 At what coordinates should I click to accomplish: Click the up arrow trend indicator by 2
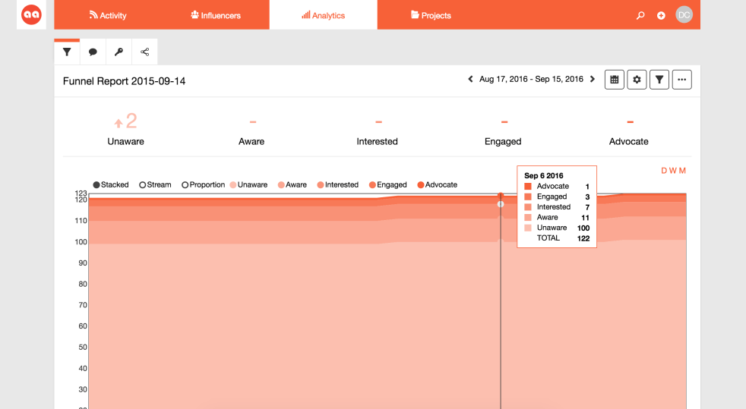[x=119, y=124]
